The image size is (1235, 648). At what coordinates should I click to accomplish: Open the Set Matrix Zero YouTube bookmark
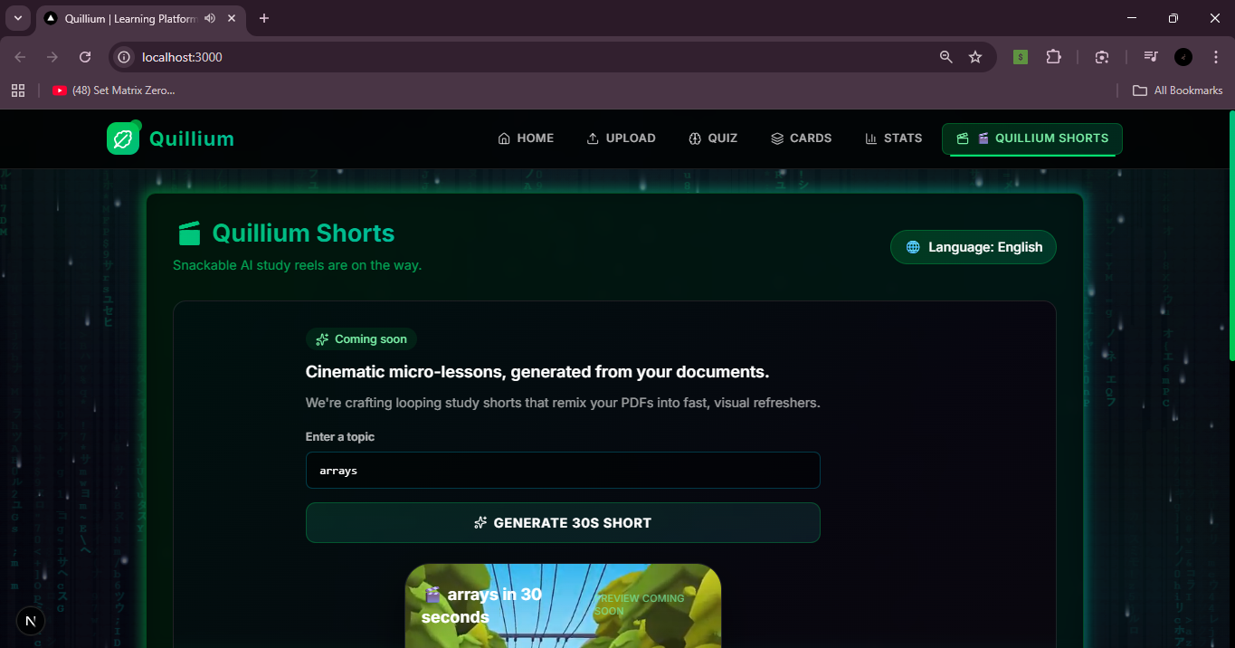click(114, 91)
